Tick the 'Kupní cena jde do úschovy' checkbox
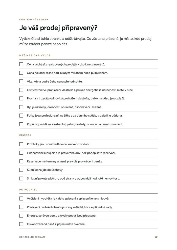Screen dimensions: 177x250 pos(21,170)
